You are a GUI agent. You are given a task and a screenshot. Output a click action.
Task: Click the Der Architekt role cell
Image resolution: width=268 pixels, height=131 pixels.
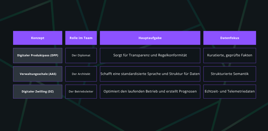(x=81, y=74)
